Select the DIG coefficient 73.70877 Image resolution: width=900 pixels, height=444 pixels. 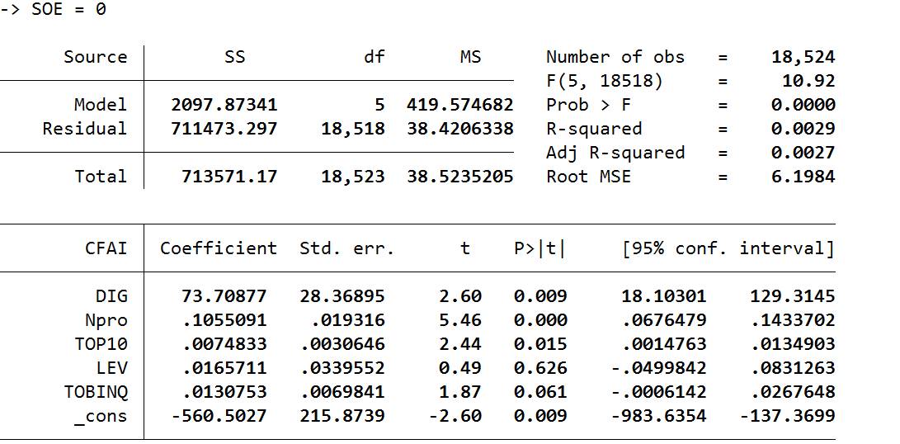point(224,296)
